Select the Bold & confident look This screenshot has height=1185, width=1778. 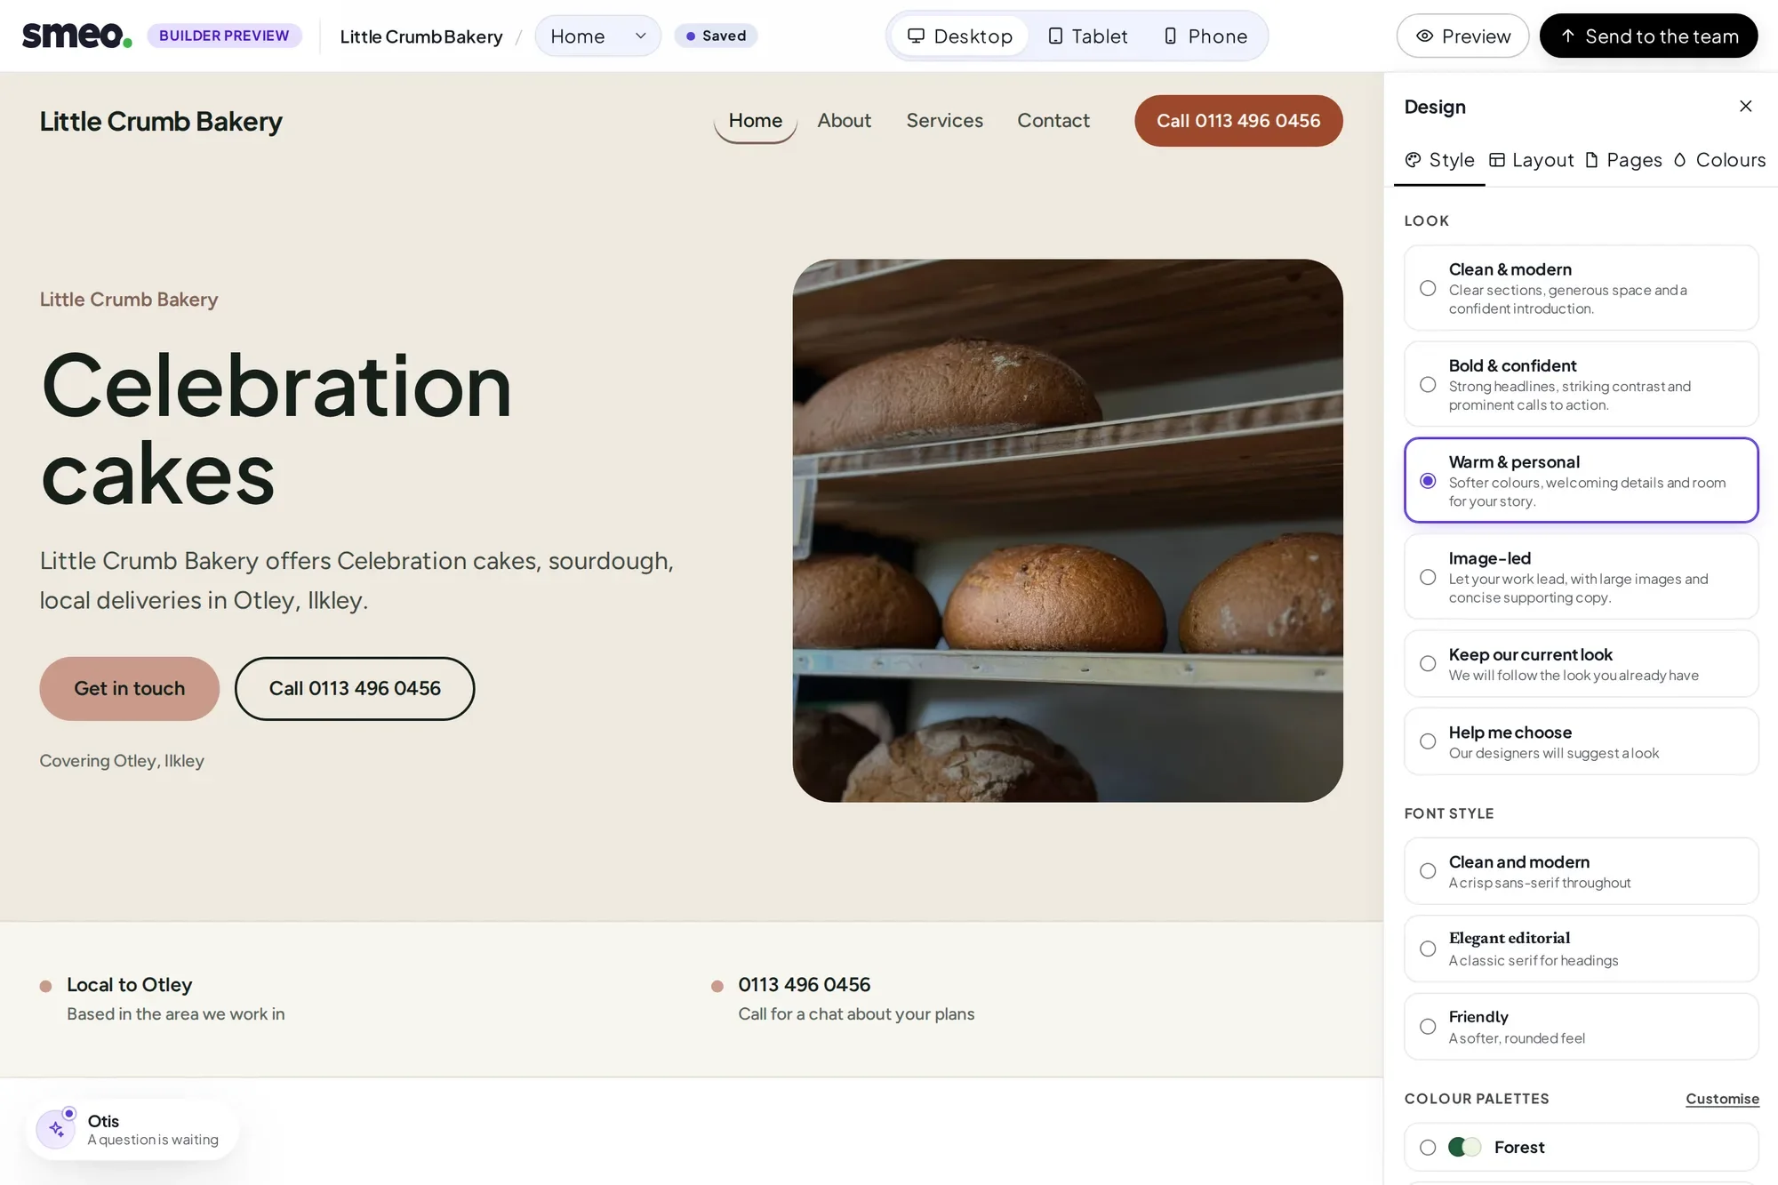1581,384
